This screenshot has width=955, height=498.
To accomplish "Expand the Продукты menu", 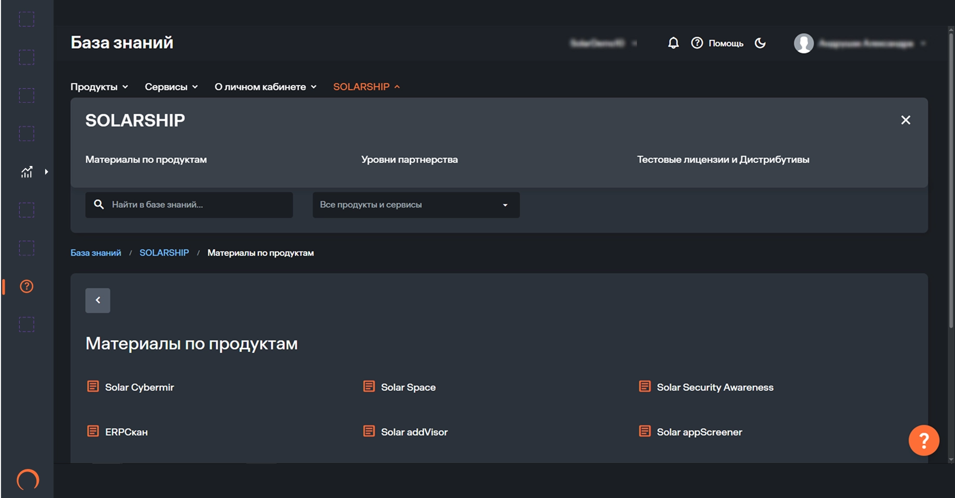I will point(99,87).
